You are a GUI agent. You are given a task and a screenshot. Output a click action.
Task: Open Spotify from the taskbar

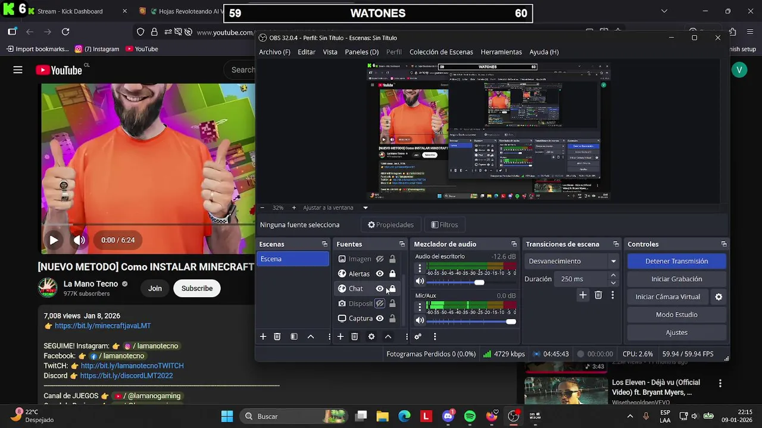(470, 416)
